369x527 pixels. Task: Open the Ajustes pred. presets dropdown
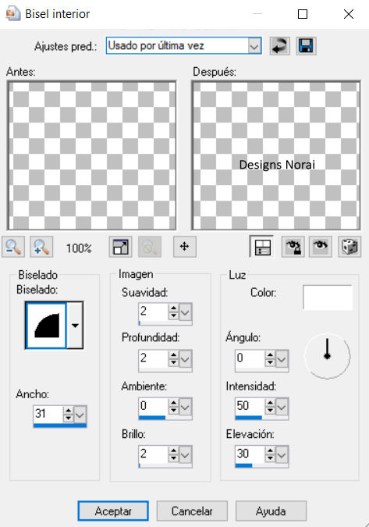(254, 46)
